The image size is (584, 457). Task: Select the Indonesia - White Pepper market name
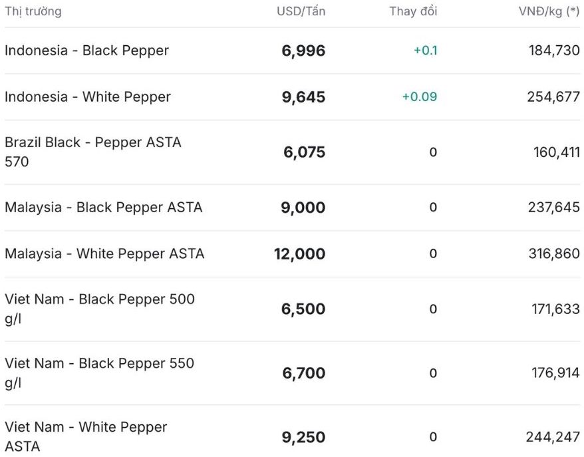pos(88,97)
